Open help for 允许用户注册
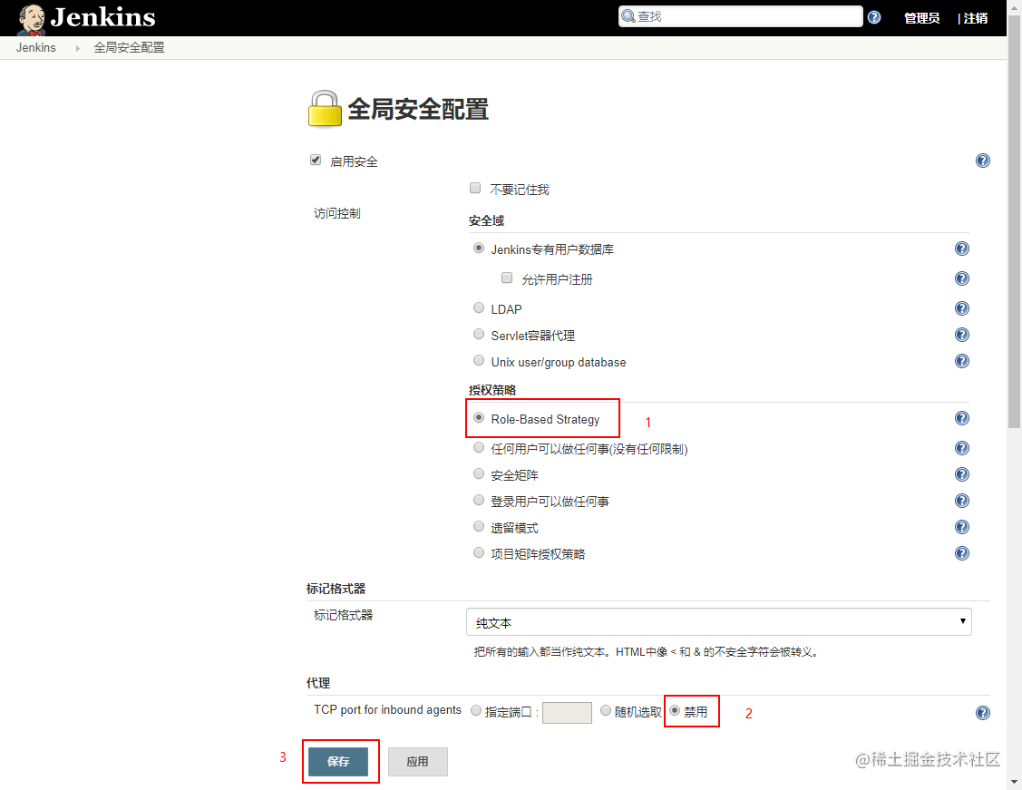This screenshot has width=1022, height=790. click(961, 278)
